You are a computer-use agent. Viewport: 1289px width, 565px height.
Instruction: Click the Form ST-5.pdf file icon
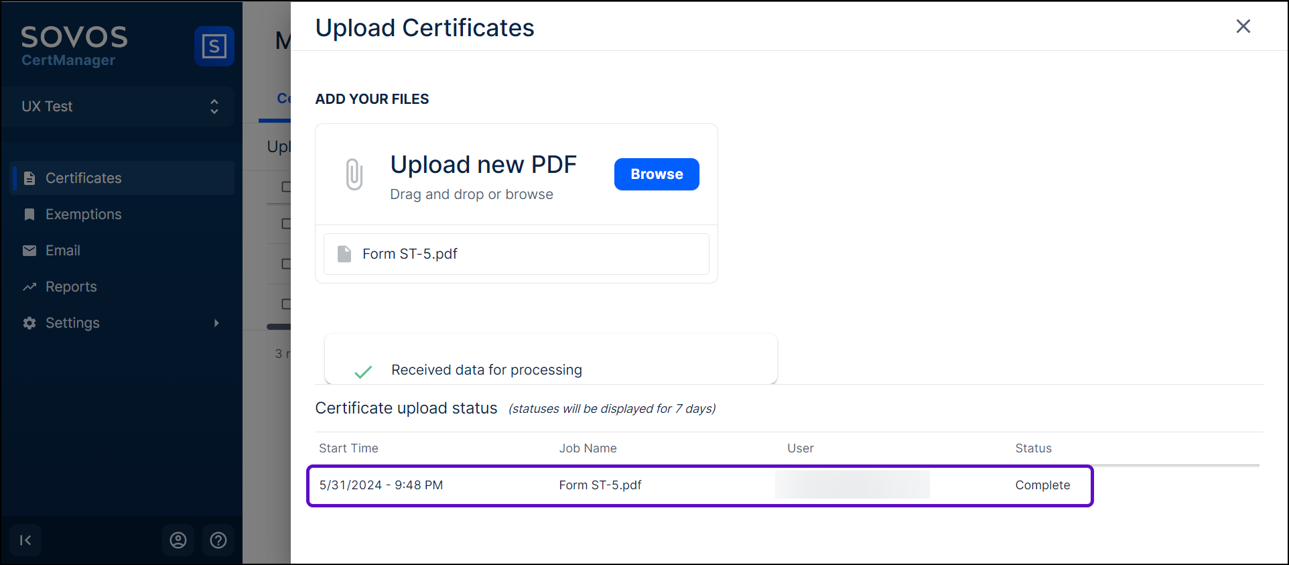coord(344,254)
